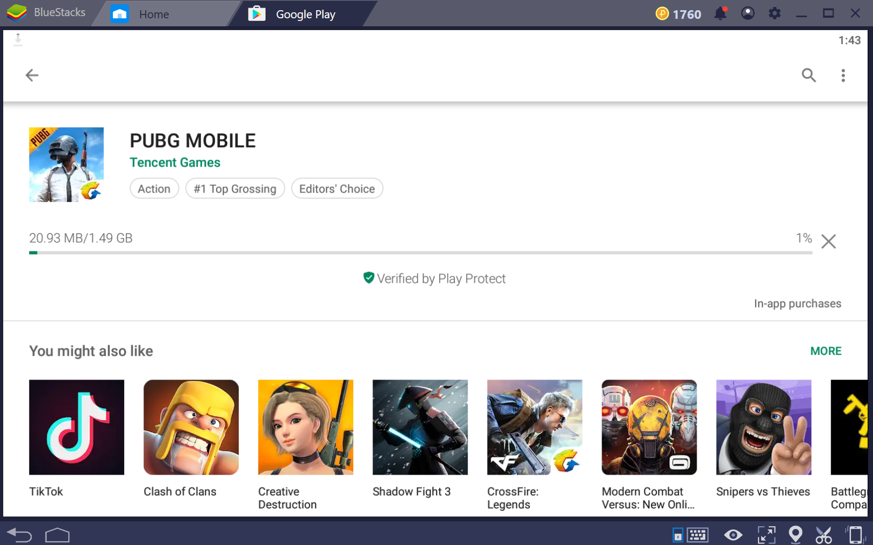Open the Shadow Fight 3 thumbnail
The image size is (873, 545).
coord(420,427)
